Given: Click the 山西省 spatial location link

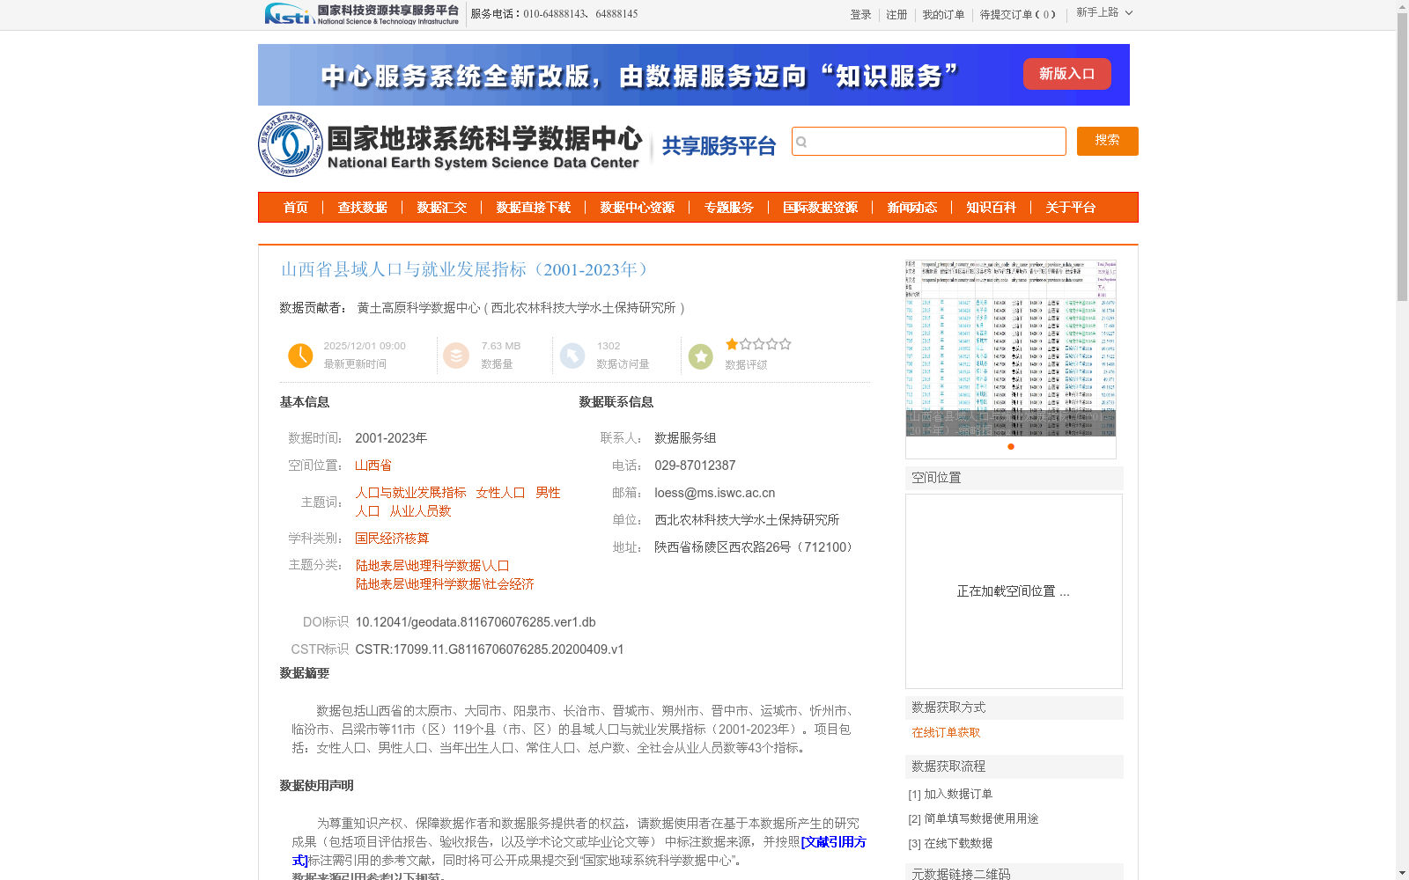Looking at the screenshot, I should 373,466.
